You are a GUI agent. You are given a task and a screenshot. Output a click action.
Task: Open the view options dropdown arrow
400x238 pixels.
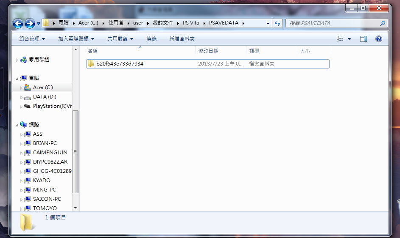pyautogui.click(x=349, y=39)
